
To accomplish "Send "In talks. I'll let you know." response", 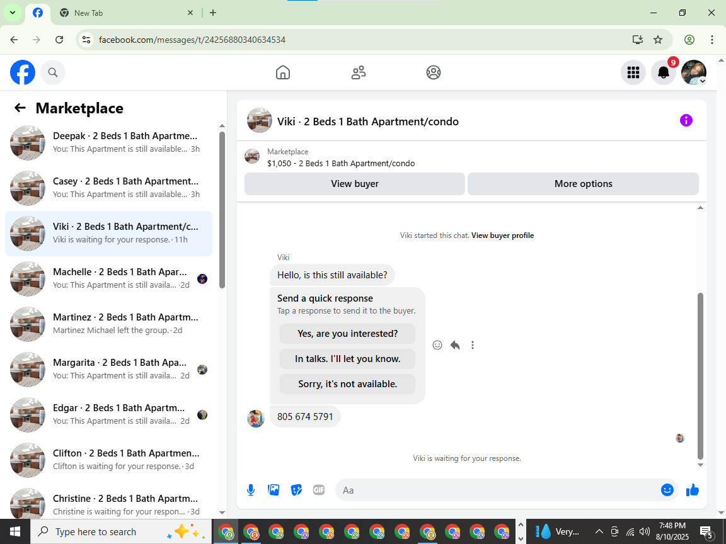I will (347, 359).
